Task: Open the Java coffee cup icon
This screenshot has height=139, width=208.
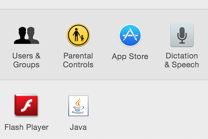Action: click(78, 106)
